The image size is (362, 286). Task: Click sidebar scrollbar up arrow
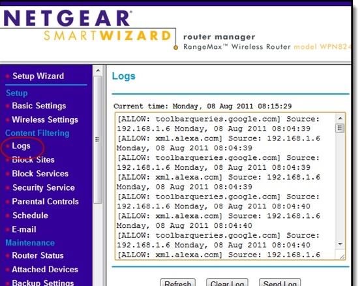coord(98,71)
